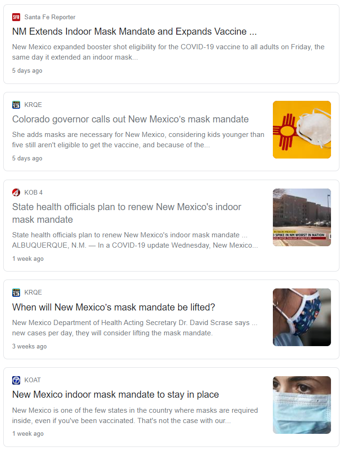Click the hospital building news thumbnail
The image size is (346, 454).
pos(302,218)
